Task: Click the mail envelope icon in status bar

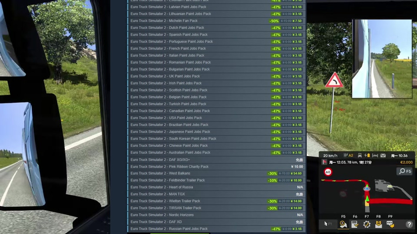Action: coord(383,156)
